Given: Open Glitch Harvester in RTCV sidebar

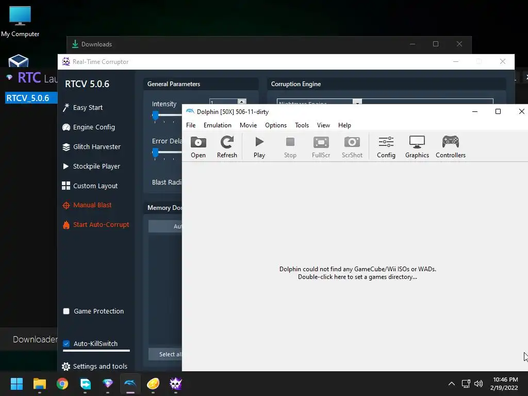Looking at the screenshot, I should click(91, 147).
